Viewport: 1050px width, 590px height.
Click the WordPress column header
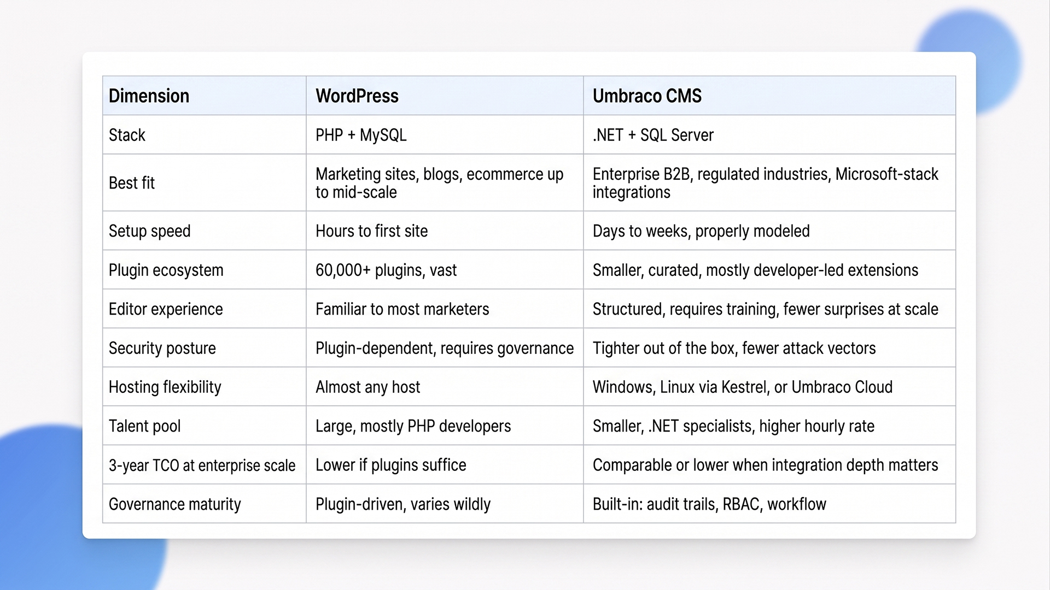[x=445, y=96]
